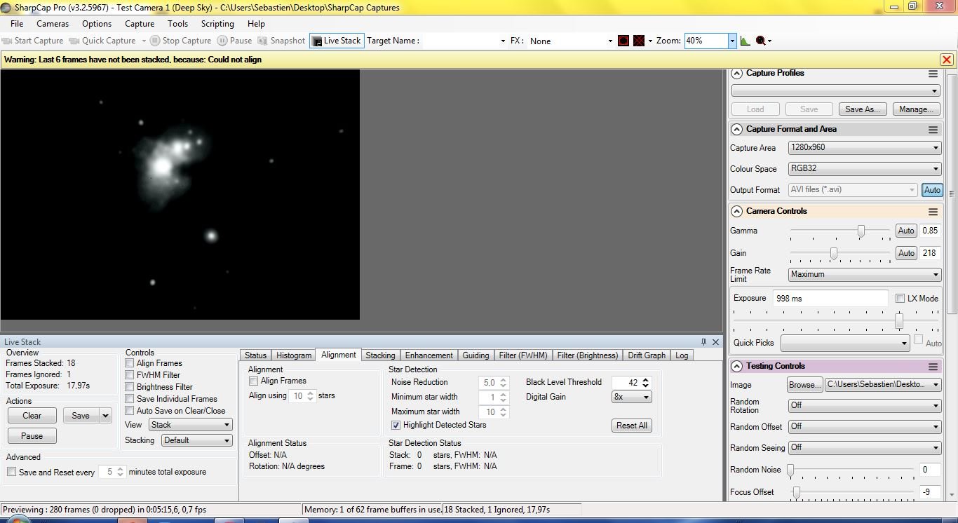Image resolution: width=958 pixels, height=523 pixels.
Task: Click the red reticule overlay icon
Action: [x=623, y=41]
